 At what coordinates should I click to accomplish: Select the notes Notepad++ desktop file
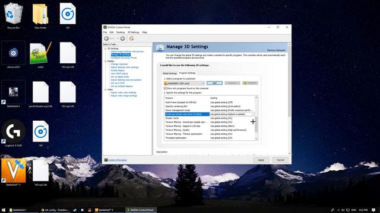(x=40, y=55)
